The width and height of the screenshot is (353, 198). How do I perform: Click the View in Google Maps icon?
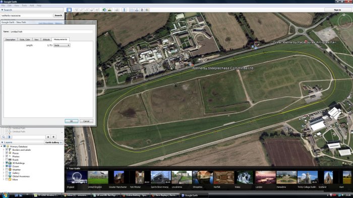pos(147,10)
